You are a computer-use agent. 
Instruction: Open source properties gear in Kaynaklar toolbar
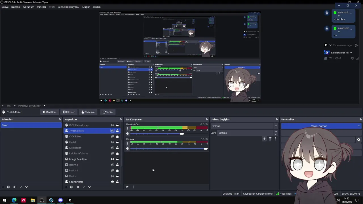tap(78, 187)
